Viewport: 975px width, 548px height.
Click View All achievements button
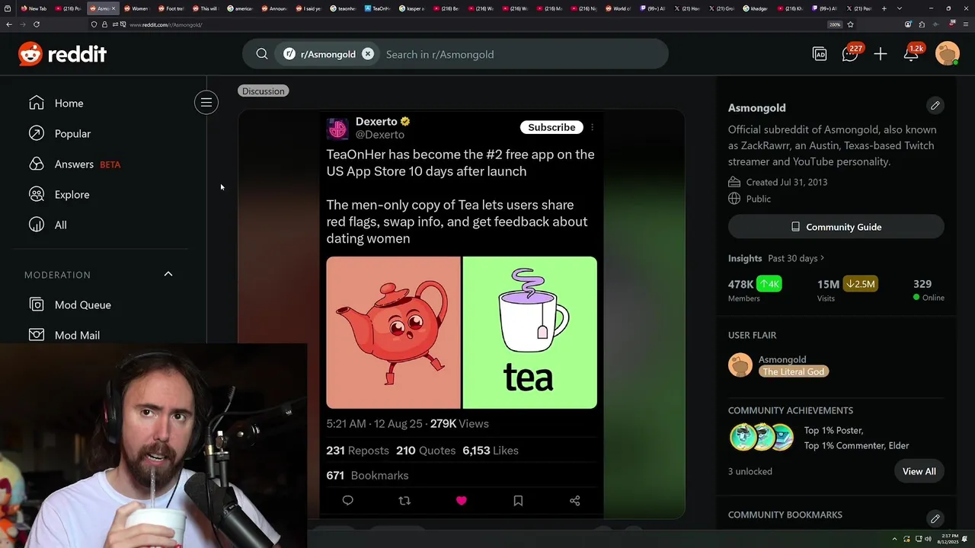pyautogui.click(x=919, y=471)
